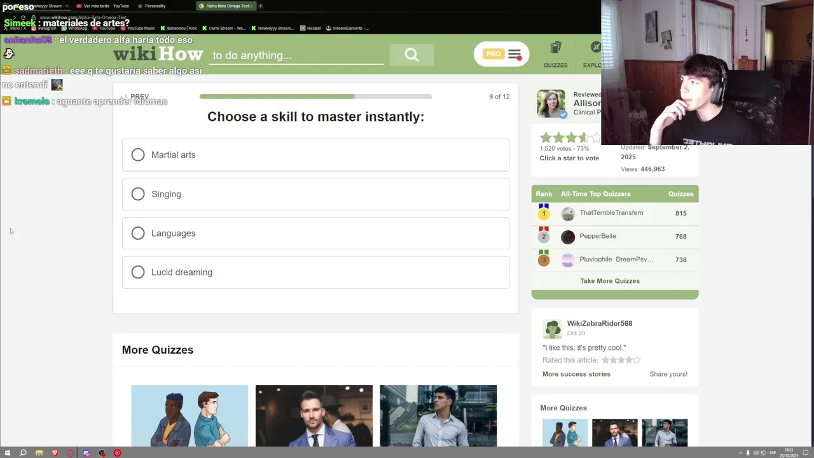Image resolution: width=814 pixels, height=458 pixels.
Task: Switch to the Alpha Beta Omega Test tab
Action: pyautogui.click(x=225, y=6)
